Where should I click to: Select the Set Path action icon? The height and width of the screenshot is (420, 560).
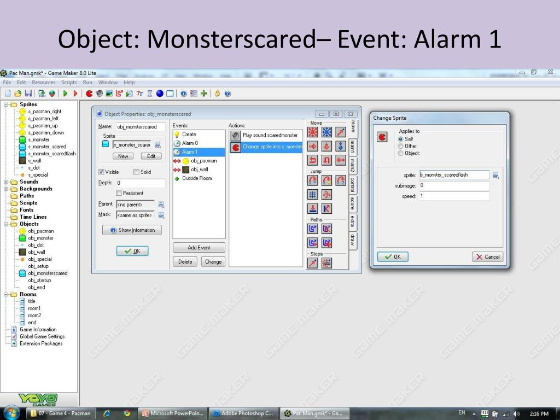pos(313,229)
